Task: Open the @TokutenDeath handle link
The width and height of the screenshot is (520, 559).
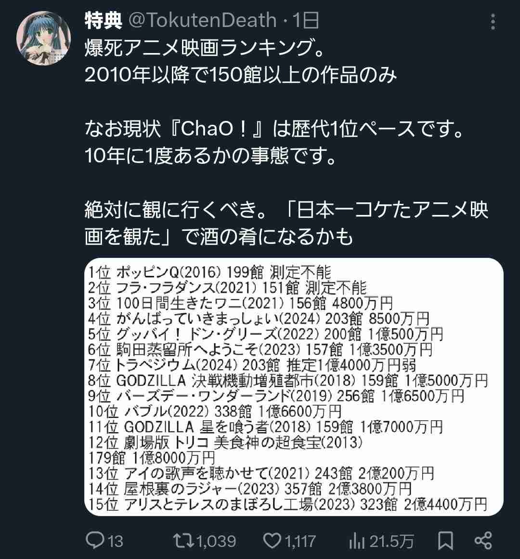Action: coord(202,20)
